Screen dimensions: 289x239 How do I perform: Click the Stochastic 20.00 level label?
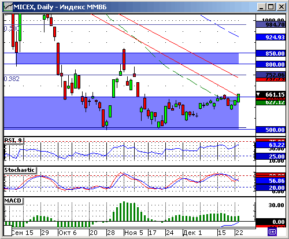271,187
